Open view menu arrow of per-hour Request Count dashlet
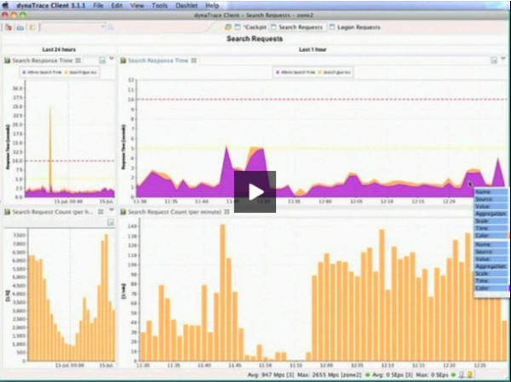 (x=112, y=210)
